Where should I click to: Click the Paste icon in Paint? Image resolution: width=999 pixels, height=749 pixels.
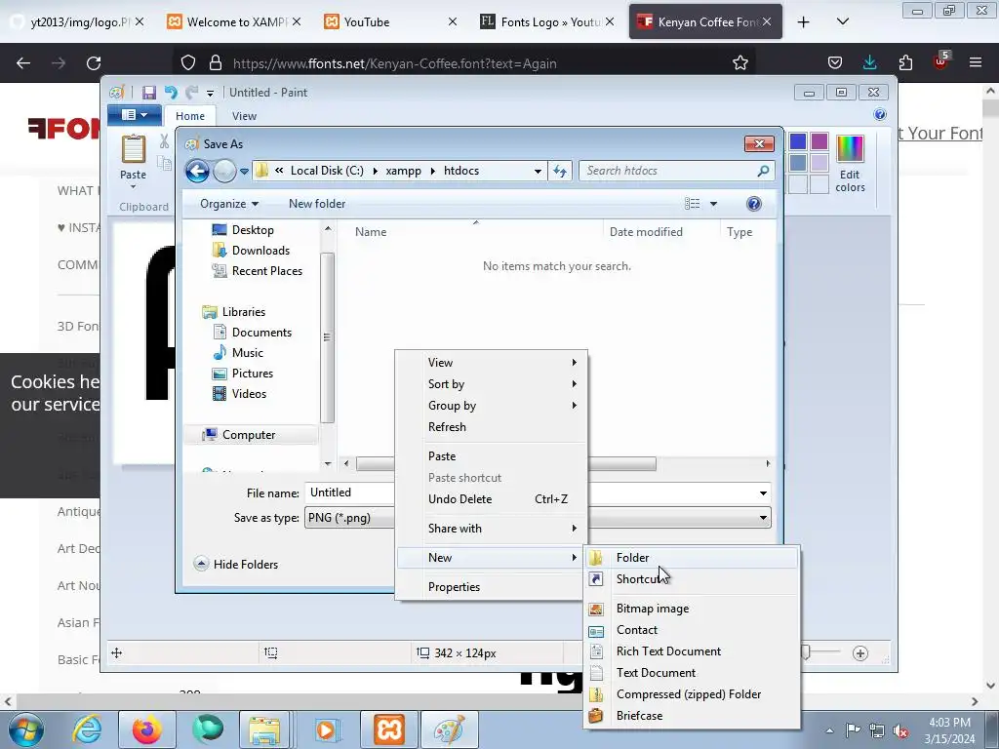(x=134, y=149)
